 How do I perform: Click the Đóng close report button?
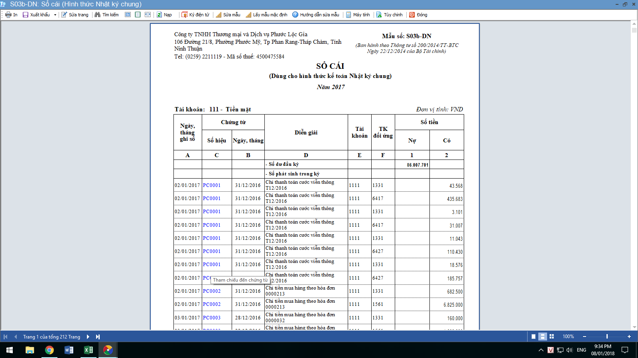[418, 15]
